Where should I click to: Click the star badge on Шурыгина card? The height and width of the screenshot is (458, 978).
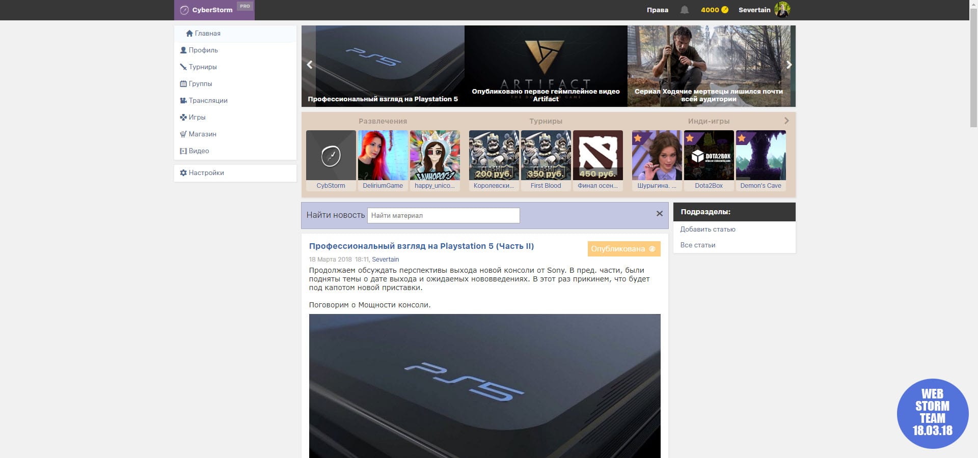(x=638, y=137)
